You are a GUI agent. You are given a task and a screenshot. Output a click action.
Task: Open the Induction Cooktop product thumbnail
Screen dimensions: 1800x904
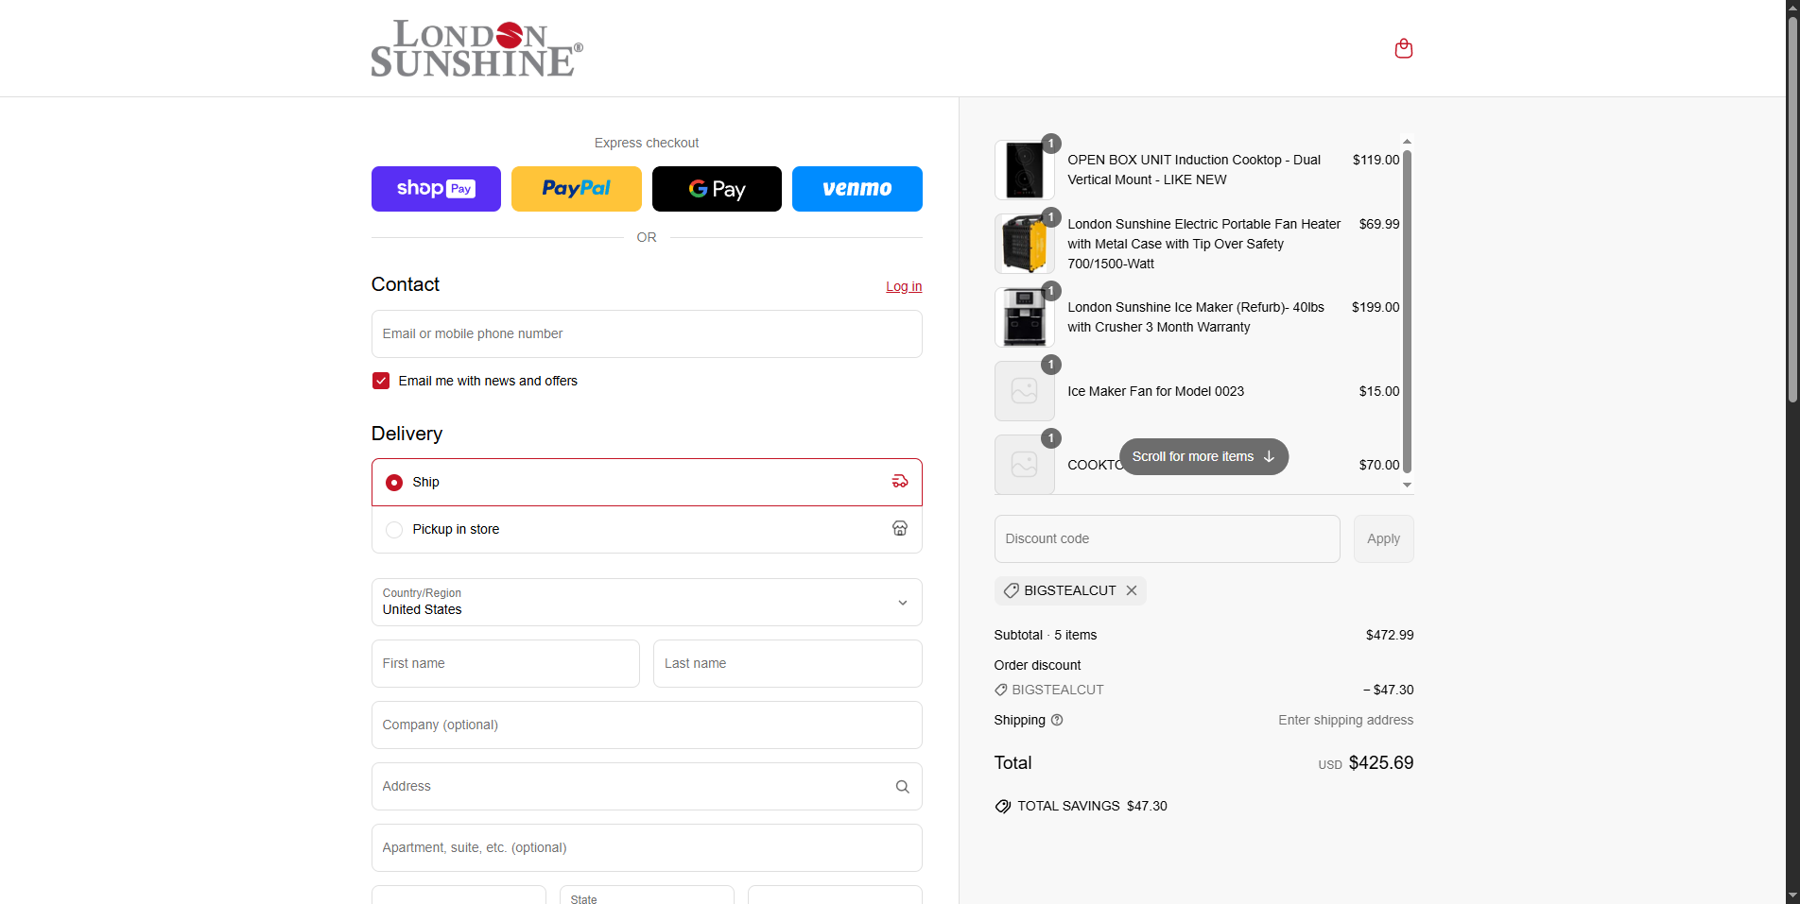tap(1025, 170)
